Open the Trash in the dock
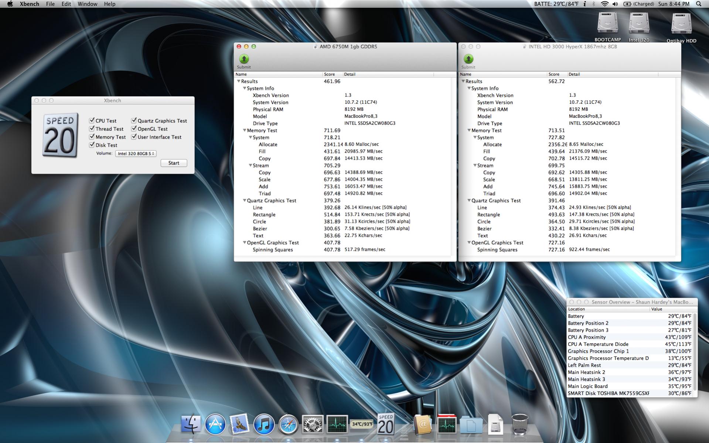 tap(519, 424)
